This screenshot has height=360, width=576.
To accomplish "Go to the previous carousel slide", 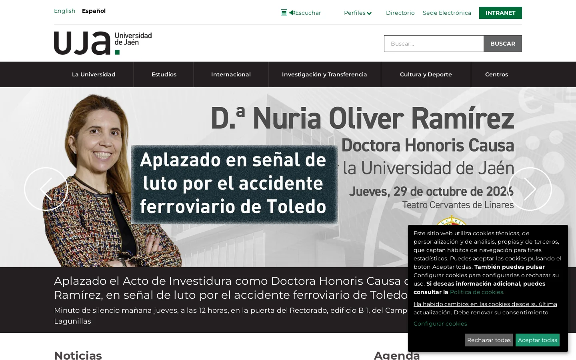I will 46,189.
